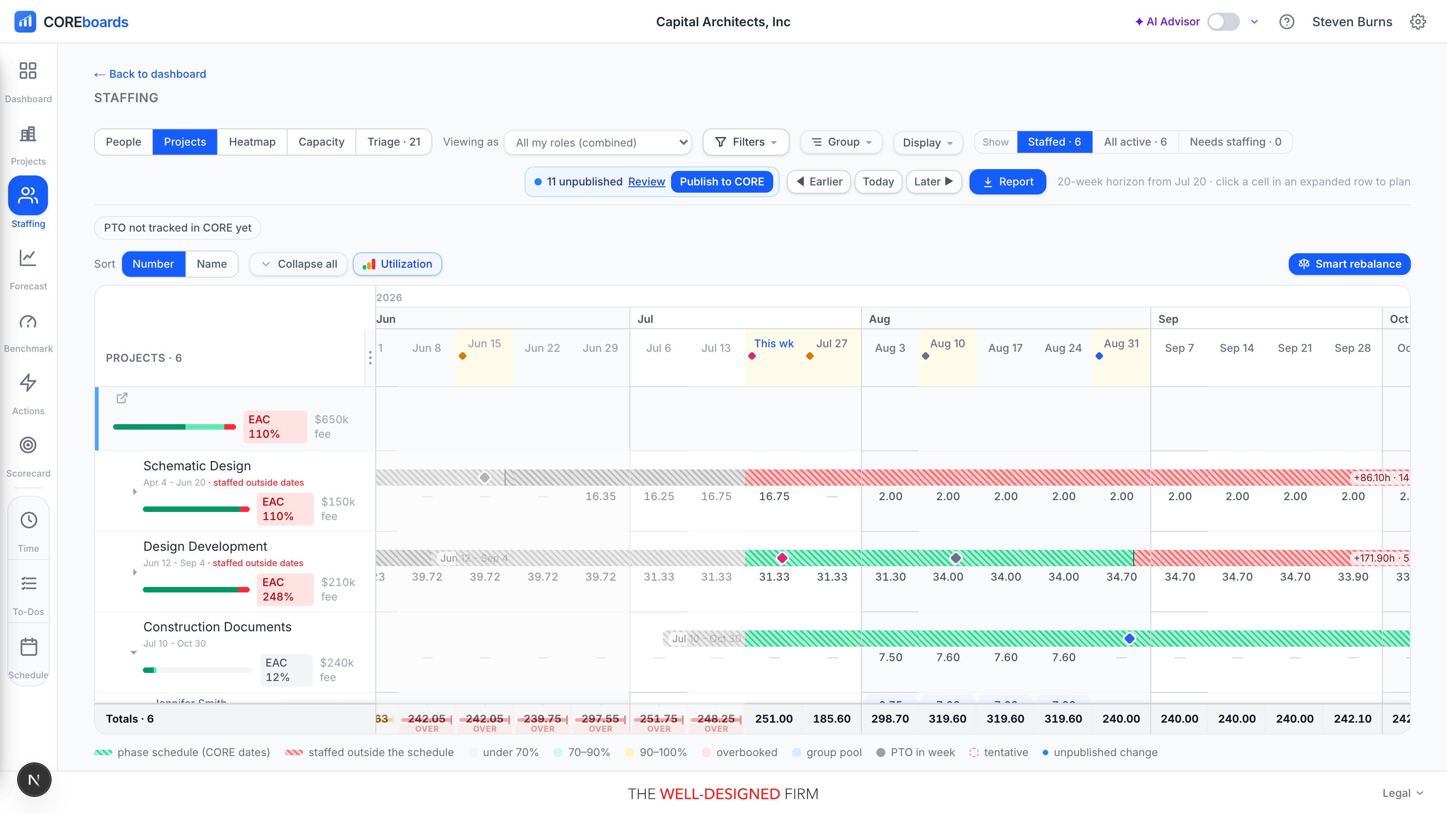Click Steven Burns user name

[1352, 22]
